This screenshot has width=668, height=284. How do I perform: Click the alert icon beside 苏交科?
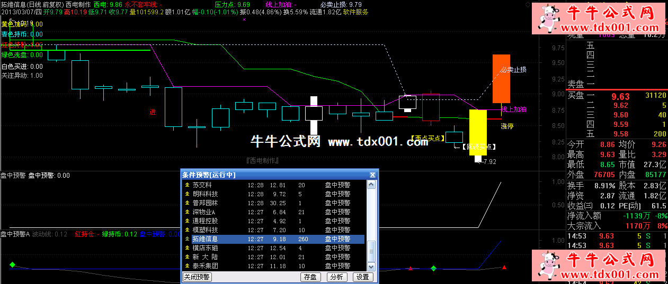pos(186,185)
